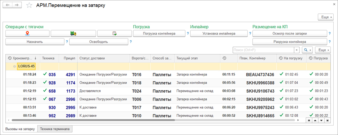Click the Текущий этап column header
The height and width of the screenshot is (135, 338).
197,58
